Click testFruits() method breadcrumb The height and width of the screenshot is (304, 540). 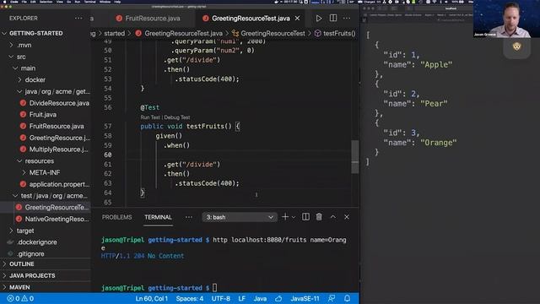(339, 34)
